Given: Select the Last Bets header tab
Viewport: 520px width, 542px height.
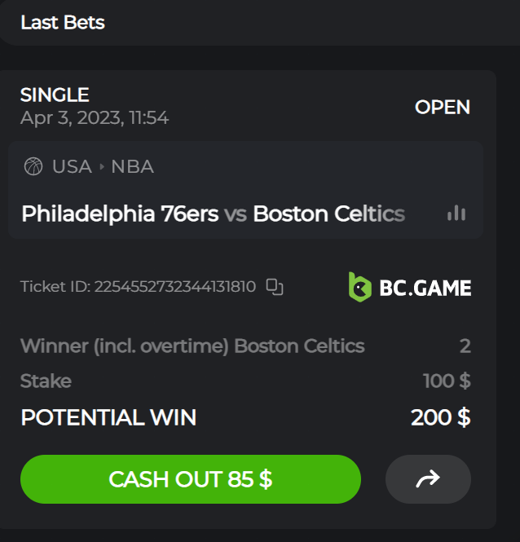Looking at the screenshot, I should [63, 22].
